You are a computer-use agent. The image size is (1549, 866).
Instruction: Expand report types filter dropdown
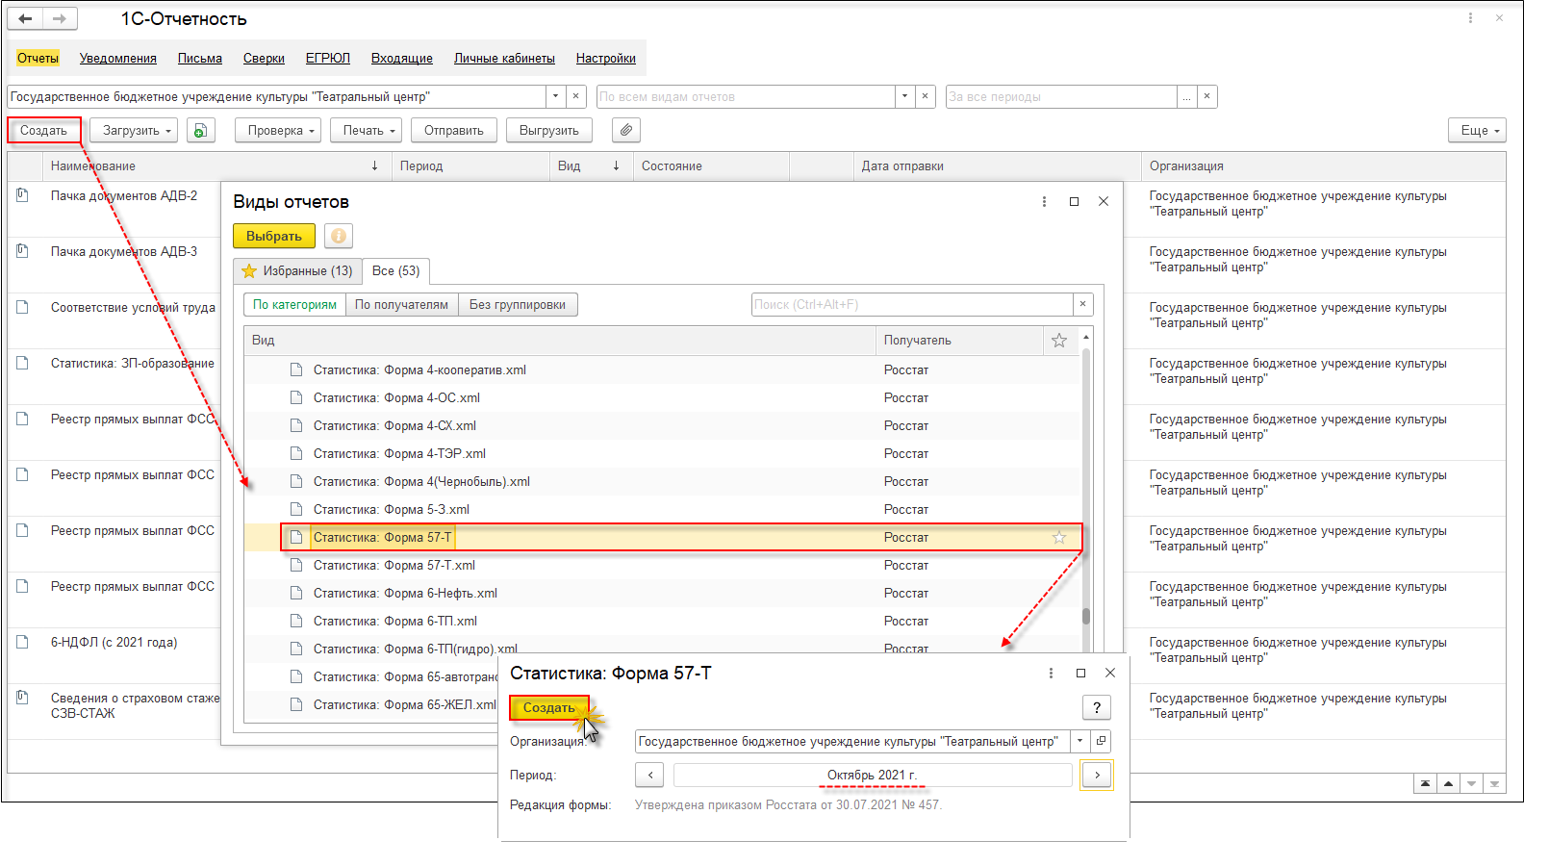(904, 96)
